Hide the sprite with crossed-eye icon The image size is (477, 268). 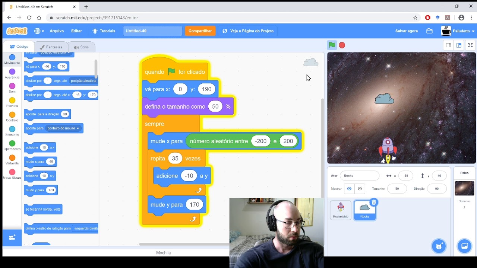click(x=360, y=189)
